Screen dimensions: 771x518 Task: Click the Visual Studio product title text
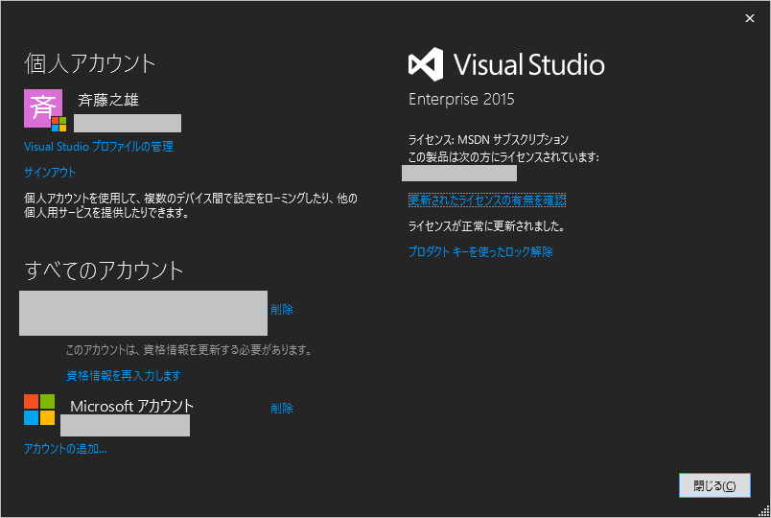pyautogui.click(x=528, y=65)
